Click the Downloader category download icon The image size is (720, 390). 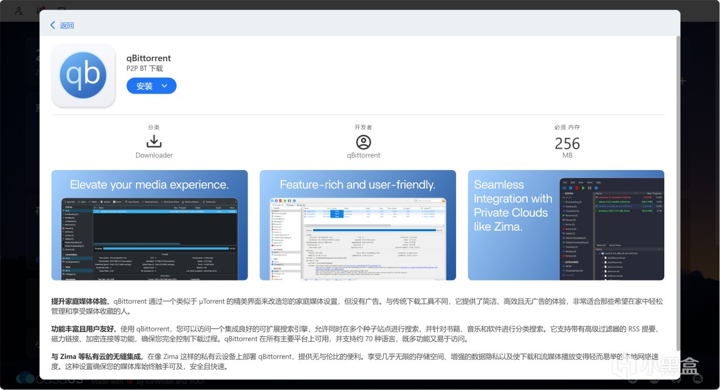tap(154, 142)
